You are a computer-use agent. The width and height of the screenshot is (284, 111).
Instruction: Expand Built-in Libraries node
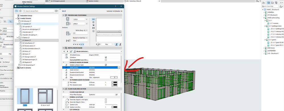click(x=16, y=68)
